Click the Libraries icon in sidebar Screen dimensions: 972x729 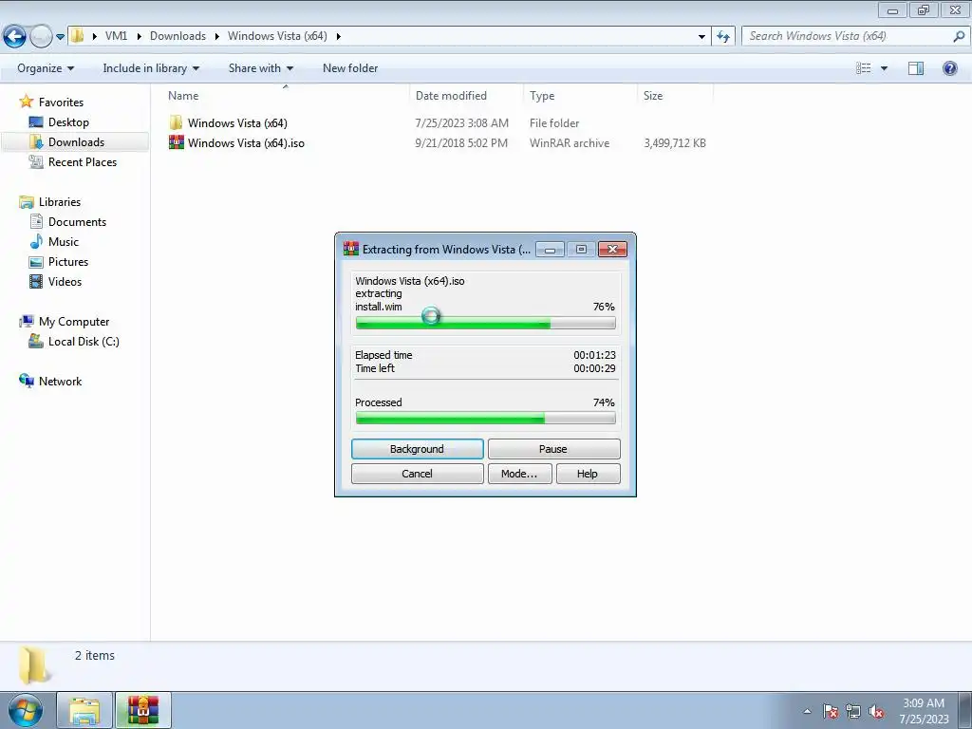(26, 201)
